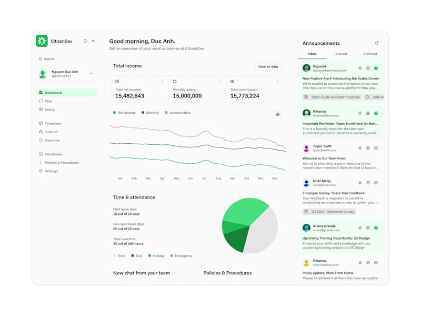Expand the Nguyen Duc Anh account dropdown

tap(91, 74)
